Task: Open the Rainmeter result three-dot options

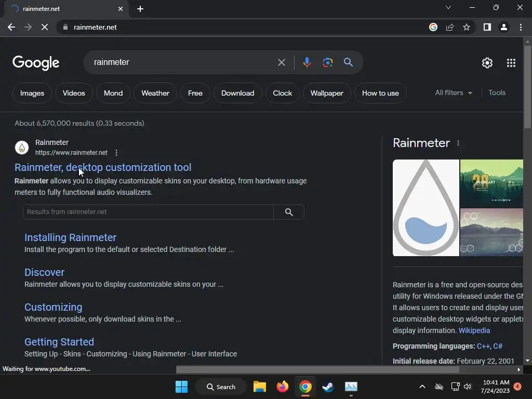Action: (116, 153)
